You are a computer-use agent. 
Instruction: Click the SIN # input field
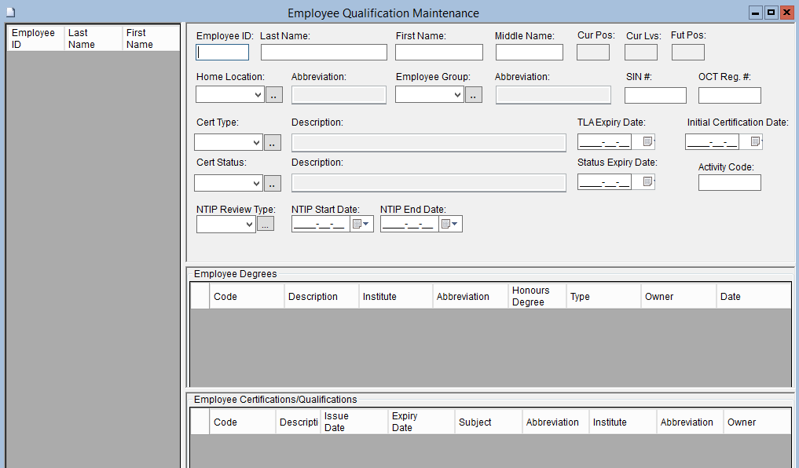[655, 96]
